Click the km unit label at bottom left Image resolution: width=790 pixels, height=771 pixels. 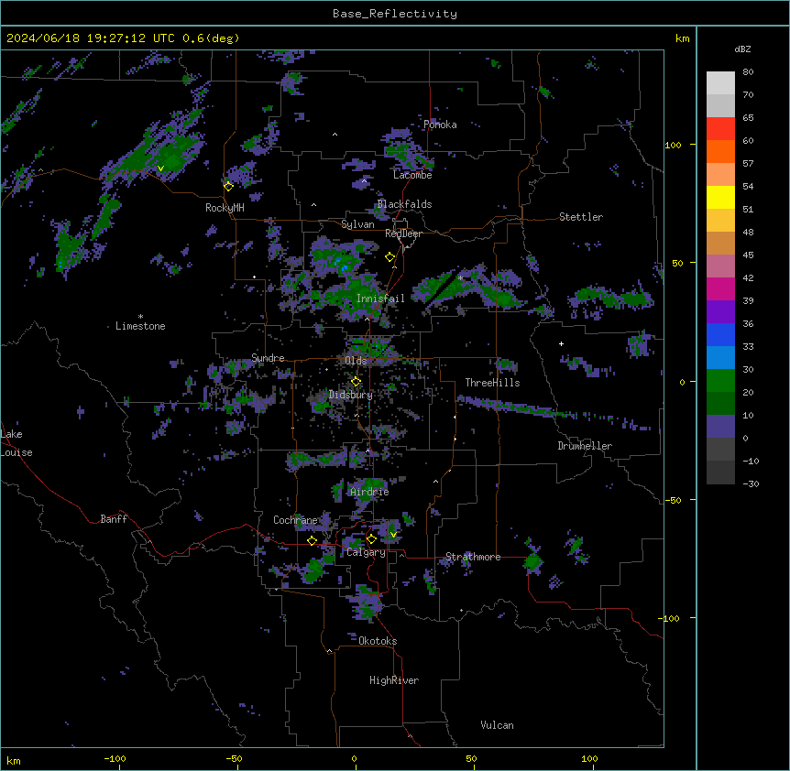[13, 760]
